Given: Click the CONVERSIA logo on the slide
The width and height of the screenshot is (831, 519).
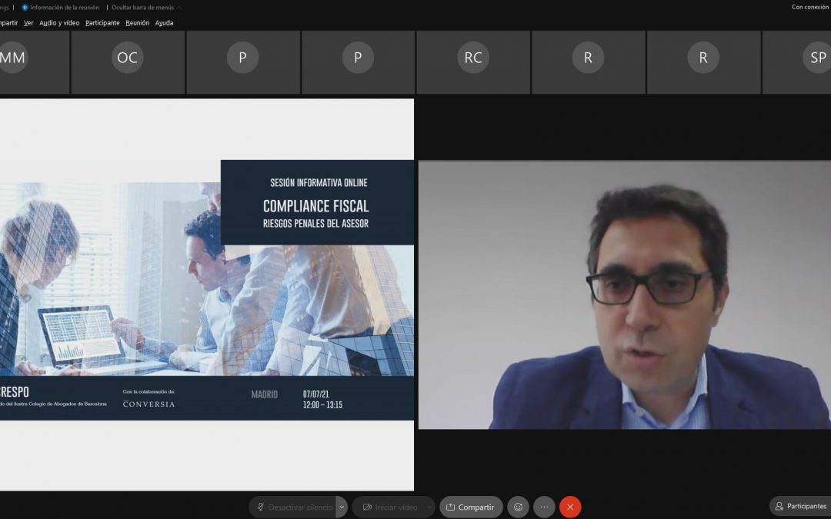Looking at the screenshot, I should point(149,404).
